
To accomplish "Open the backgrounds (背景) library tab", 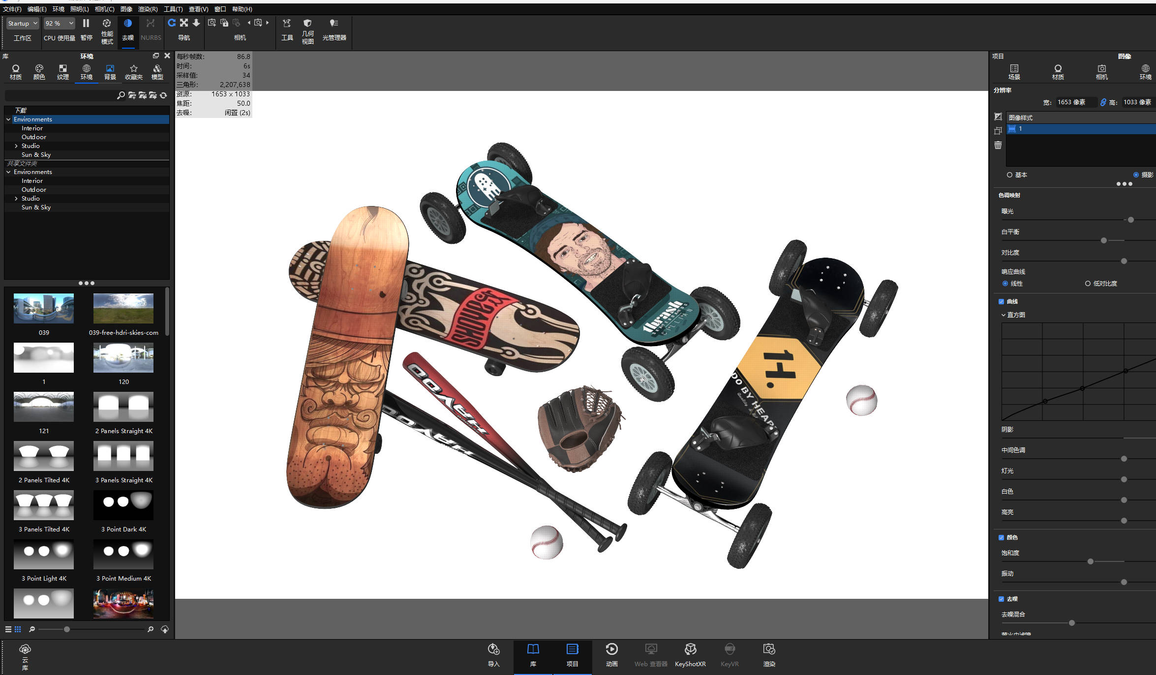I will (110, 72).
